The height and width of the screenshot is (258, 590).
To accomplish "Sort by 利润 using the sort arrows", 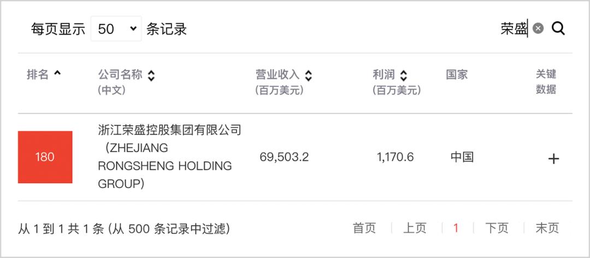I will 403,75.
